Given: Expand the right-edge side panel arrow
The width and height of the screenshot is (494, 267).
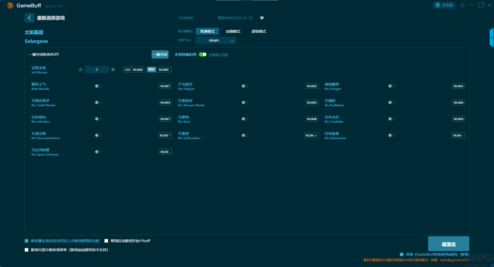Looking at the screenshot, I should 491,38.
